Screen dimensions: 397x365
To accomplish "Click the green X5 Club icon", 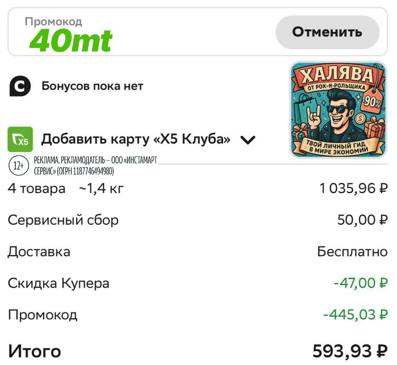I will (20, 139).
